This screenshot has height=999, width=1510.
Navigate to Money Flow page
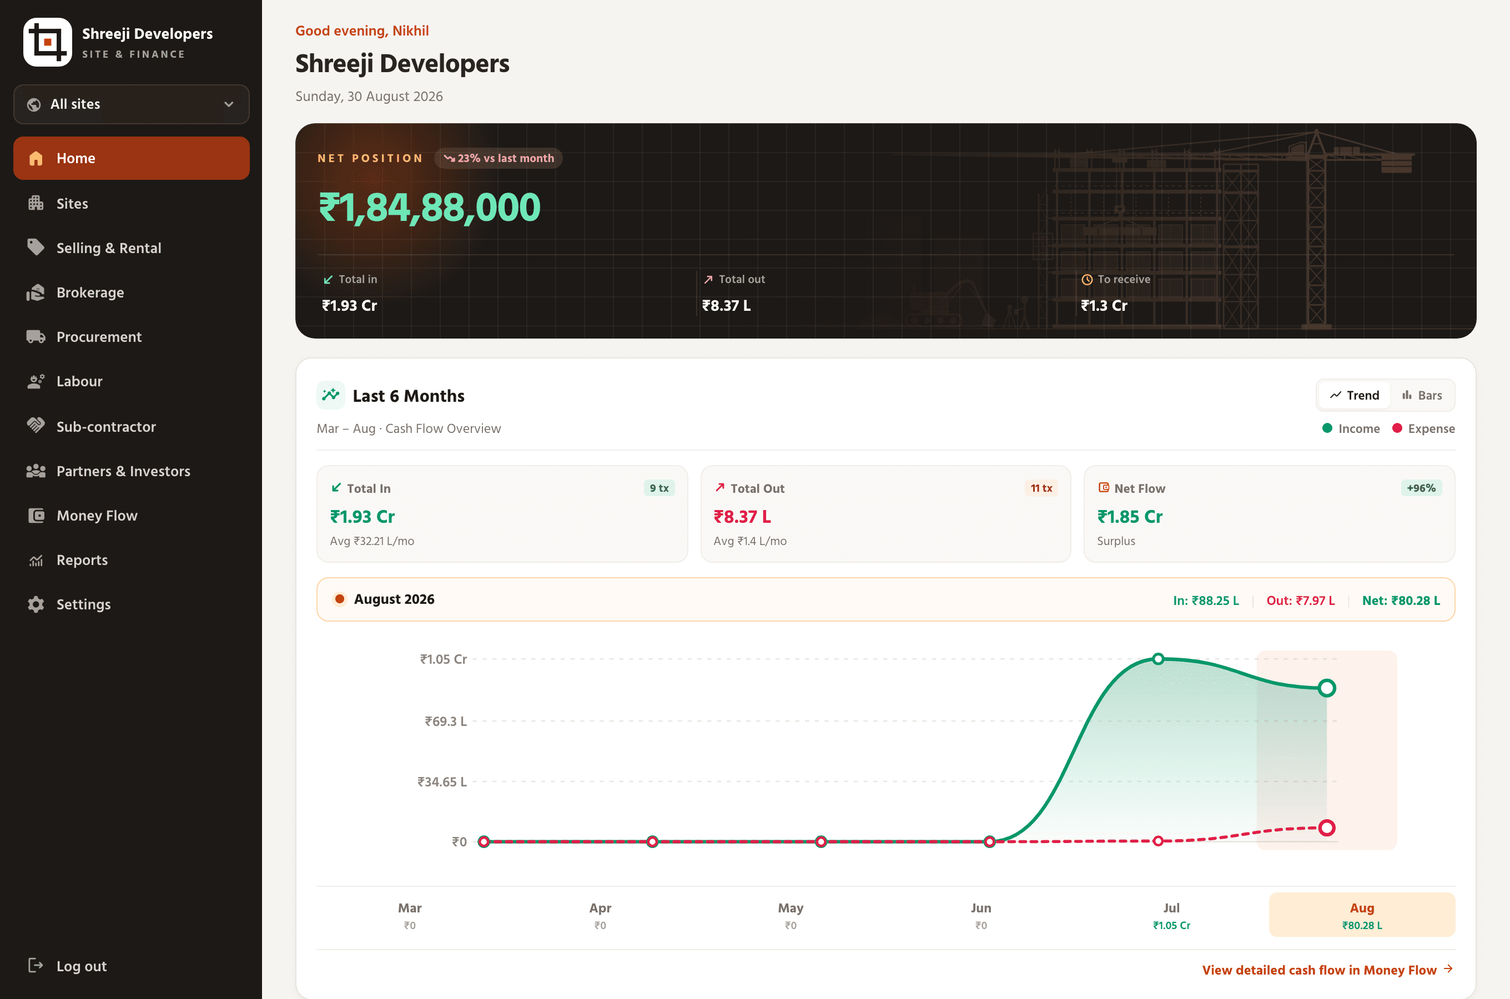point(131,516)
